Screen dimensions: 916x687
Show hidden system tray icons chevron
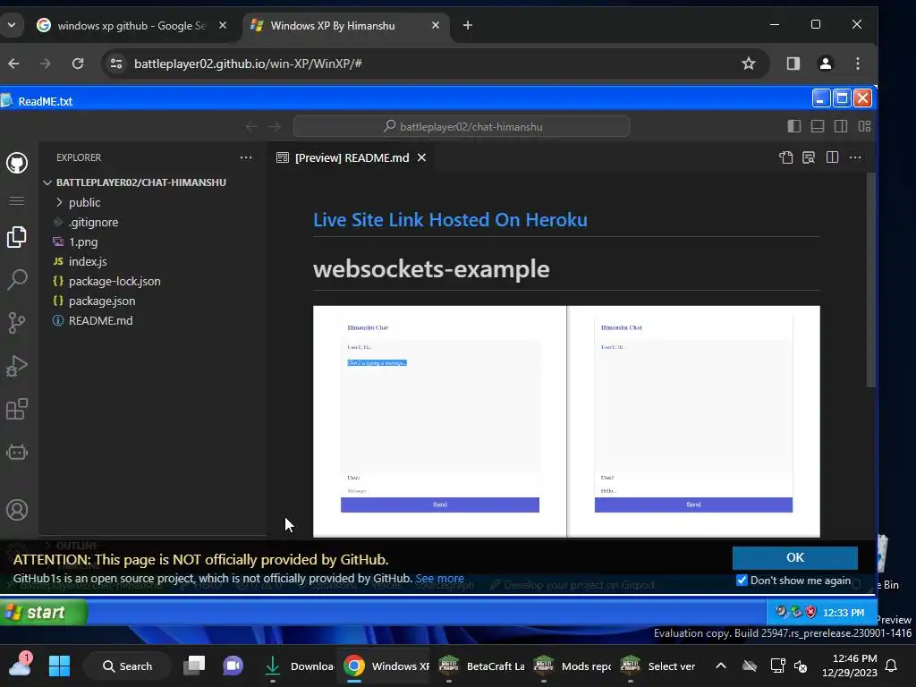(721, 666)
